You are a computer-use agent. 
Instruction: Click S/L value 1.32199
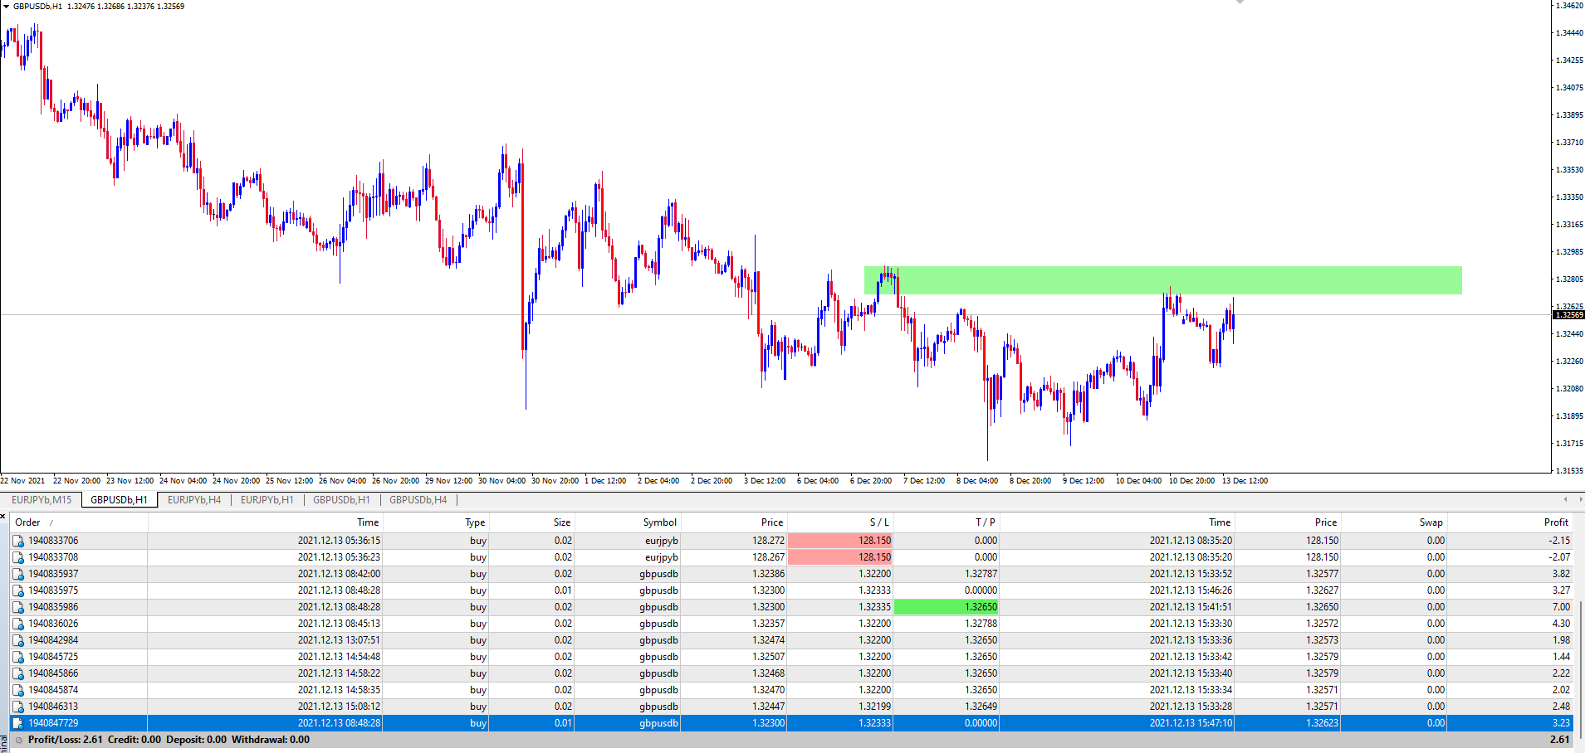874,707
